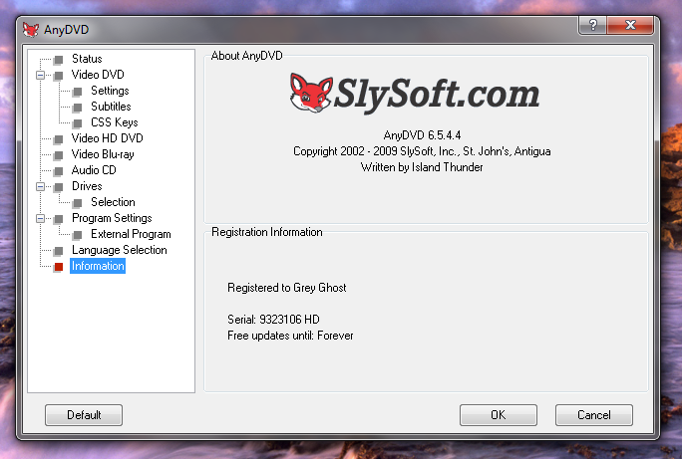Click the AnyDVD 6.5.4.4 version text

422,135
